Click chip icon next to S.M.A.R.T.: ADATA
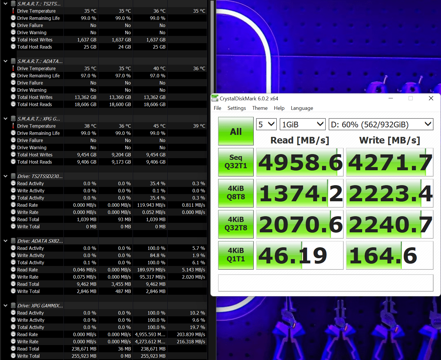This screenshot has width=441, height=360. click(x=13, y=61)
